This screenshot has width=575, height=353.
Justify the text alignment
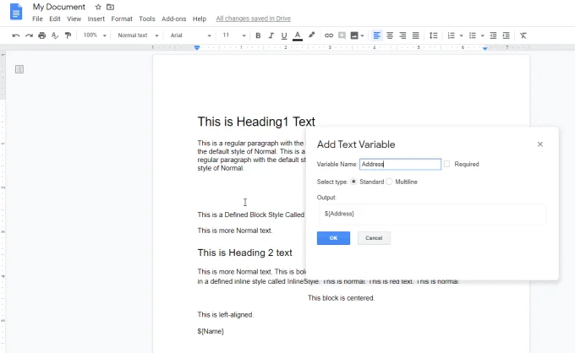point(415,35)
